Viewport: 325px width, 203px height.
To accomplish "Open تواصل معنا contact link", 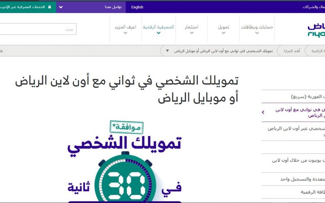I will tap(113, 7).
